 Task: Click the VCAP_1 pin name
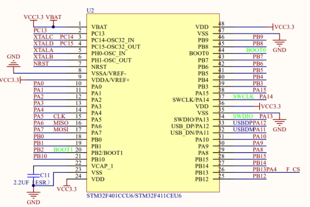102,166
